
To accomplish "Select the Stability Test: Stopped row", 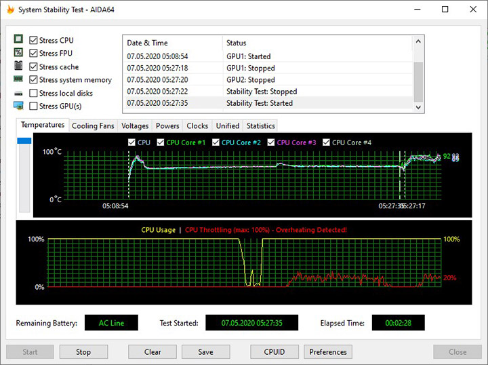I will (268, 91).
